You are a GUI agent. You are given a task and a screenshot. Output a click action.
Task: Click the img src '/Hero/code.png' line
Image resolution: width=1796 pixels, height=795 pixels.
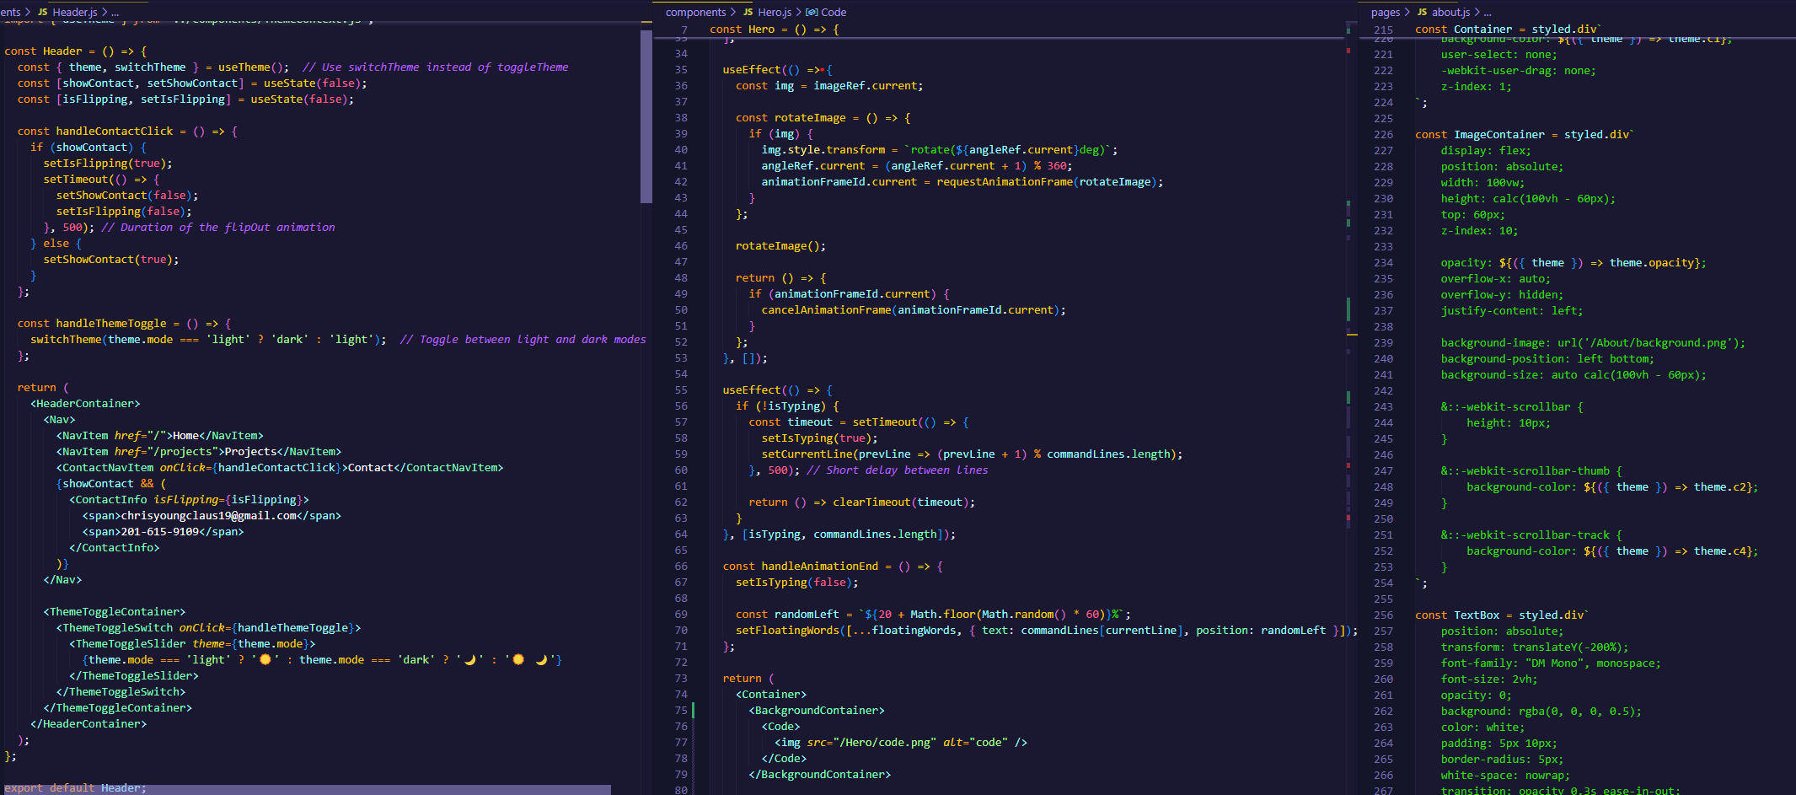coord(900,743)
